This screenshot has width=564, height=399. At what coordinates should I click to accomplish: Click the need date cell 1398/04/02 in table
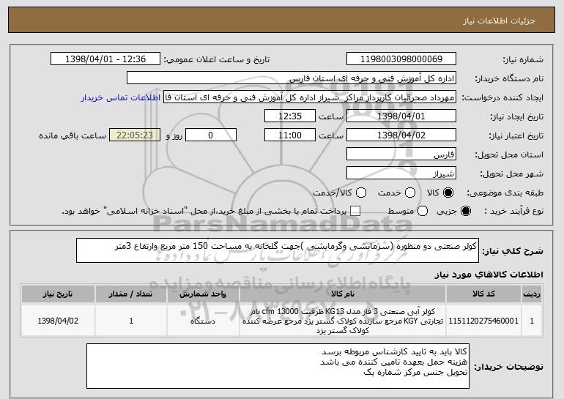click(58, 321)
